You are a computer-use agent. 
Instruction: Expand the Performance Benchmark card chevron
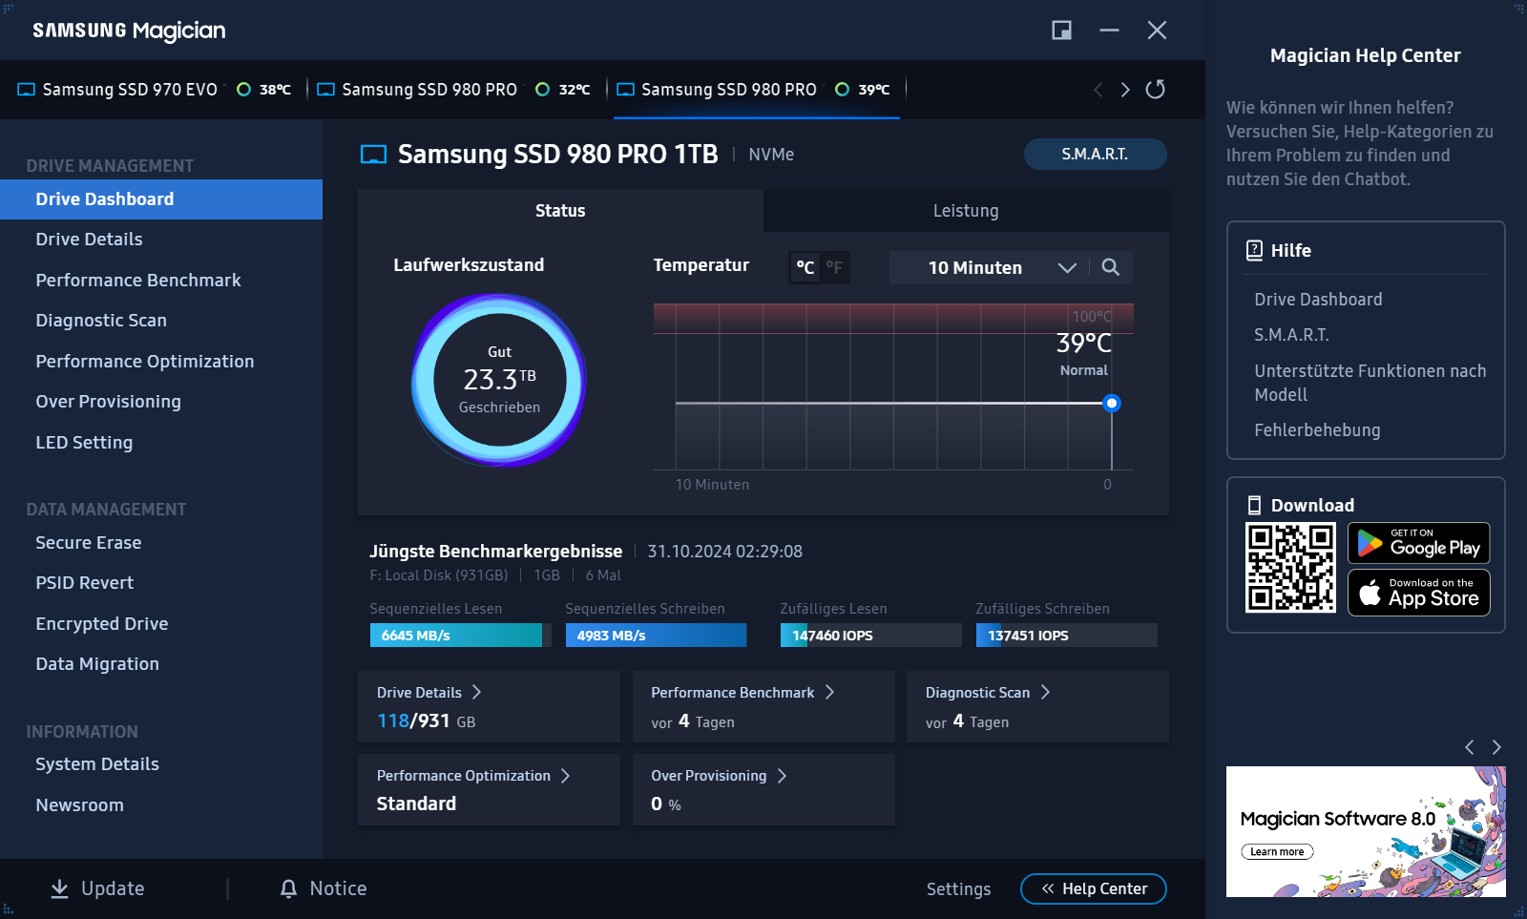click(829, 692)
